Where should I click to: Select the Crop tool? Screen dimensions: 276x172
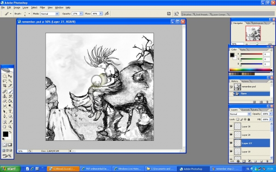pos(5,86)
